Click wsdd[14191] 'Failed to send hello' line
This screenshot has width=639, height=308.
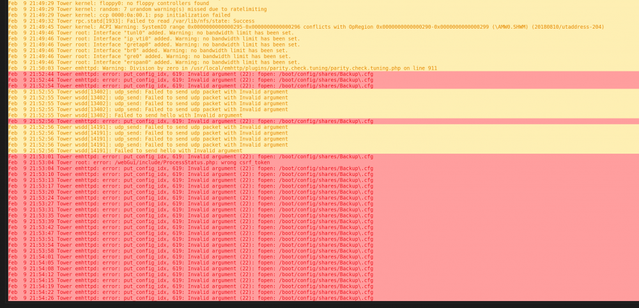125,151
